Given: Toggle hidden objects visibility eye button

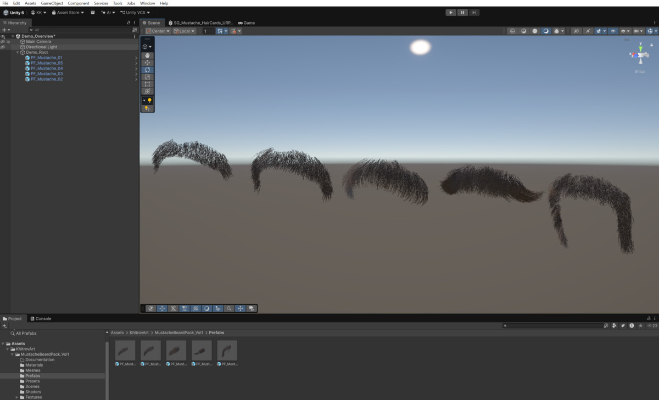Looking at the screenshot, I should click(x=613, y=31).
